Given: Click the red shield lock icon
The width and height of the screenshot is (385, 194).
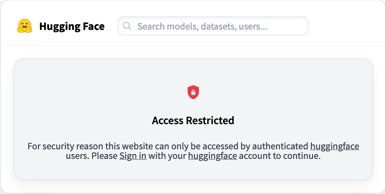Looking at the screenshot, I should point(193,93).
